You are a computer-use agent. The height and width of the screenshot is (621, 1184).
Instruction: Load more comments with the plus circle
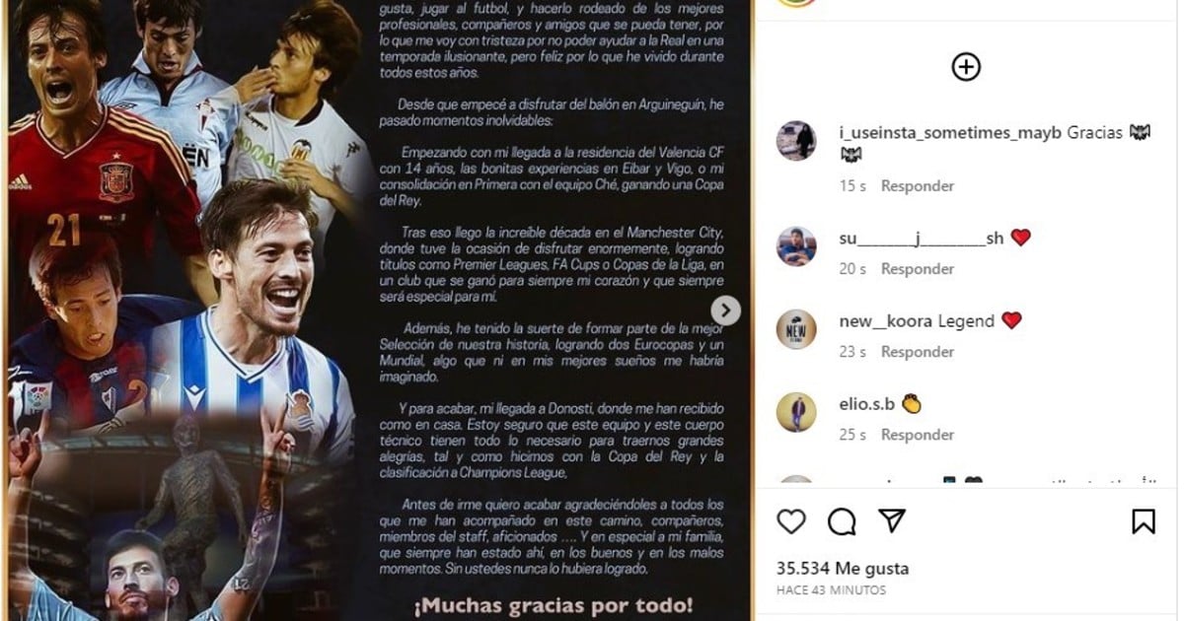tap(966, 66)
